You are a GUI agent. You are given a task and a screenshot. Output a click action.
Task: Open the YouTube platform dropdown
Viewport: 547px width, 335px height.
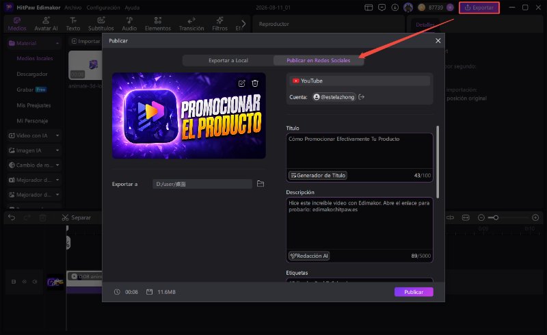click(360, 81)
